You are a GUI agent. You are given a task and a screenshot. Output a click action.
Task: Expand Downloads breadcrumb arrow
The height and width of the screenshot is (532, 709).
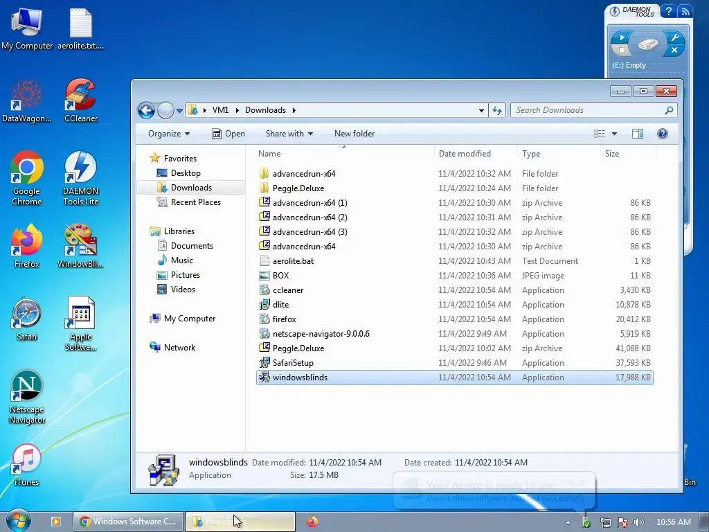coord(294,110)
